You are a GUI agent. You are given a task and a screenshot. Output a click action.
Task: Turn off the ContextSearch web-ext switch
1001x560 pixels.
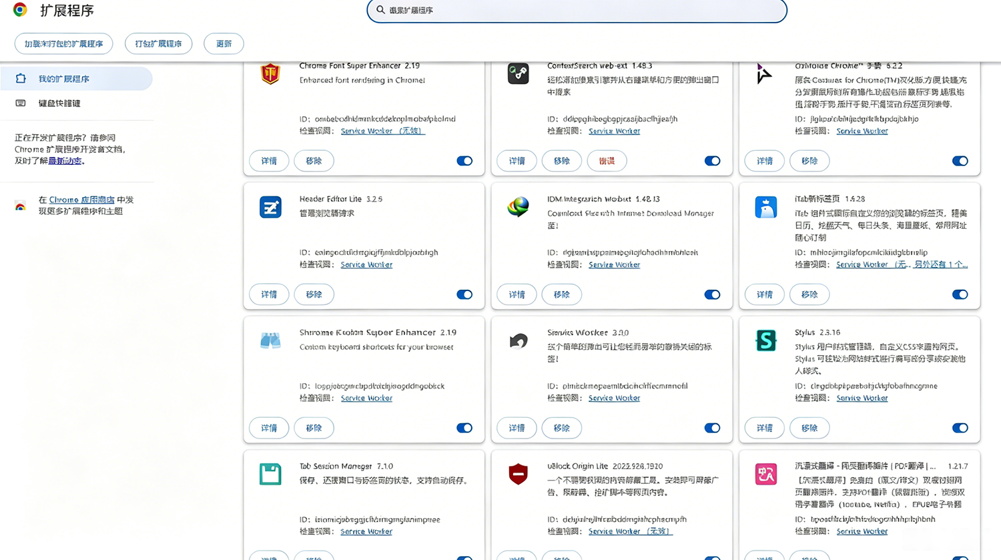pos(712,161)
